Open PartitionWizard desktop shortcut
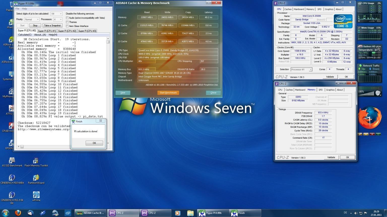The image size is (387, 217). (36, 179)
